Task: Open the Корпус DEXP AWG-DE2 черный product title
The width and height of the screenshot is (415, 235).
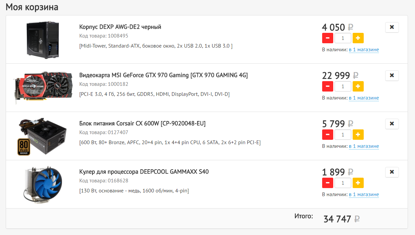Action: pyautogui.click(x=120, y=27)
